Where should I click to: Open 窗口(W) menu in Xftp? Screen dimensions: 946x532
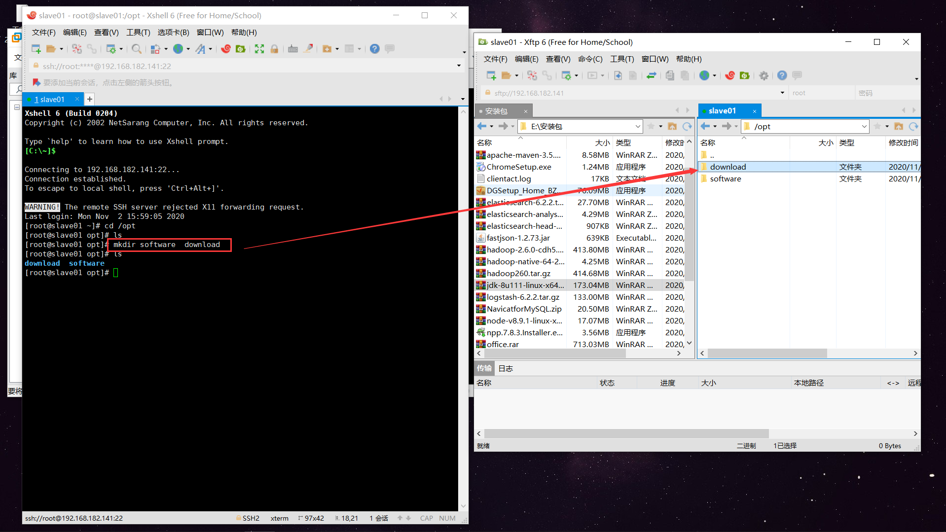click(655, 59)
